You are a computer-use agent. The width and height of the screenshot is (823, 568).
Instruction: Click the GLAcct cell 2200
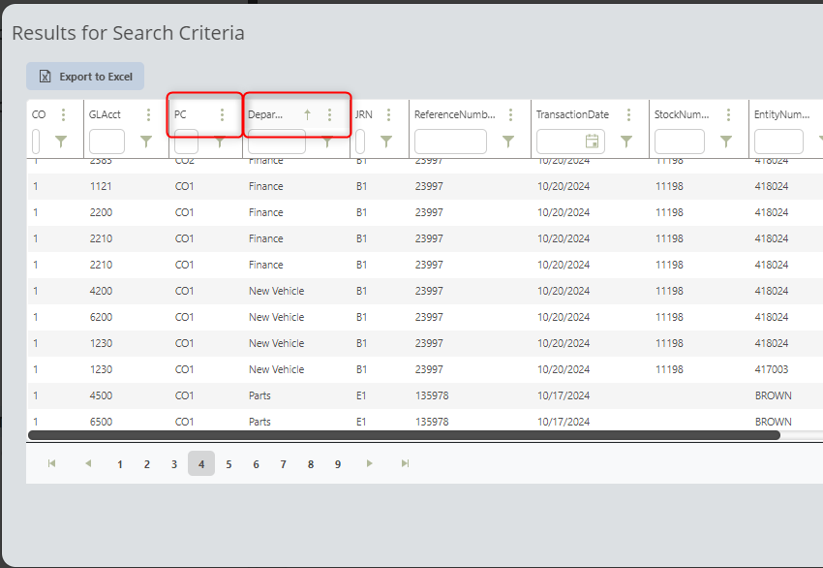click(101, 212)
